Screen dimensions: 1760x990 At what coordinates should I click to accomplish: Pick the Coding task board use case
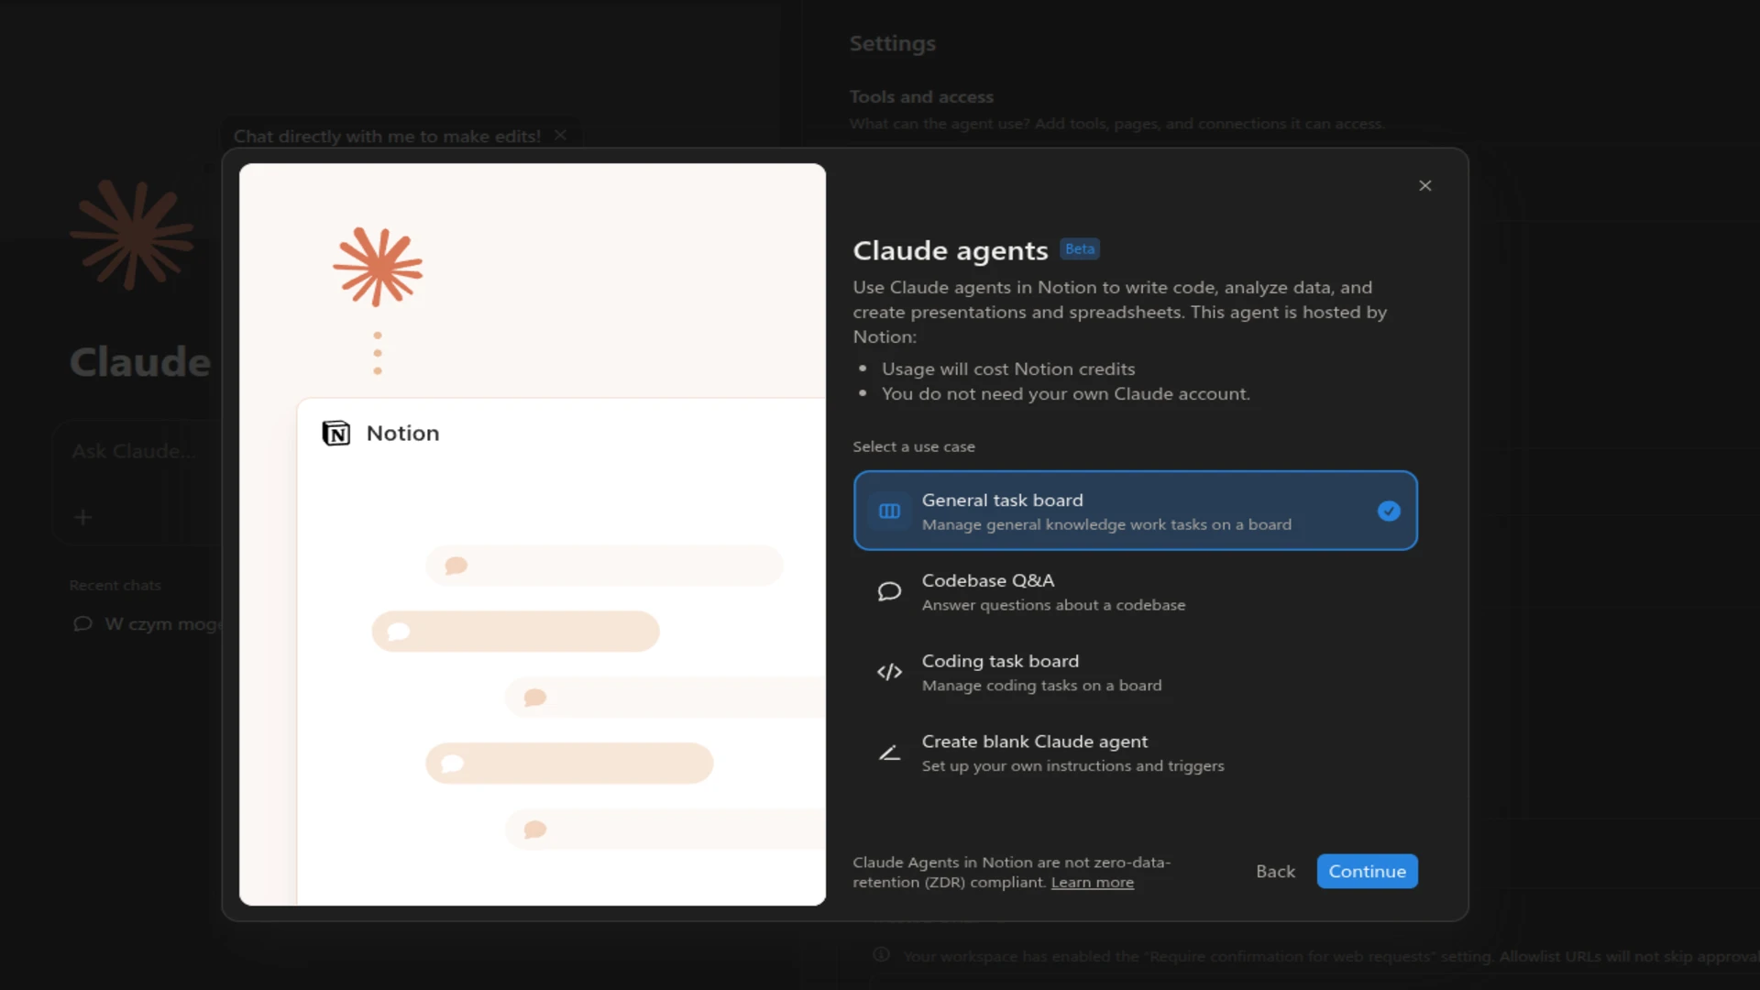point(1135,672)
